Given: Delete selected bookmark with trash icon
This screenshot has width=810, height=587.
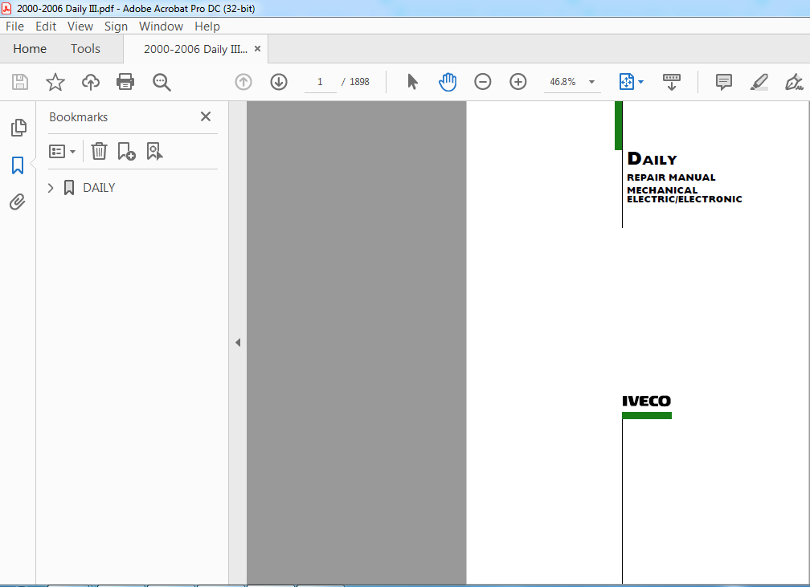Looking at the screenshot, I should click(x=99, y=151).
